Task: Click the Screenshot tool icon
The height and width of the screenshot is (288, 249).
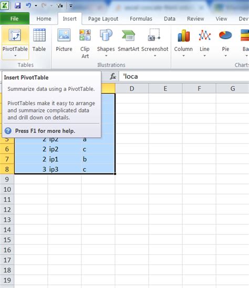Action: [x=154, y=35]
